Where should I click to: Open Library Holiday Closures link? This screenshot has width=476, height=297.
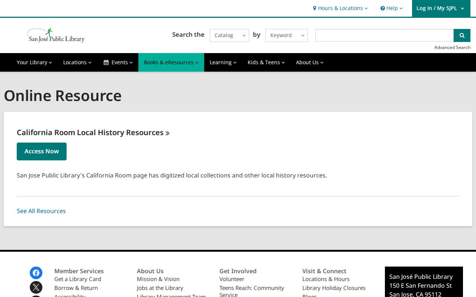point(334,288)
